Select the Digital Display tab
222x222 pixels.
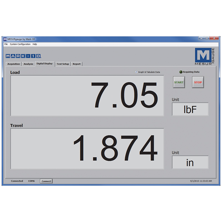pos(44,64)
